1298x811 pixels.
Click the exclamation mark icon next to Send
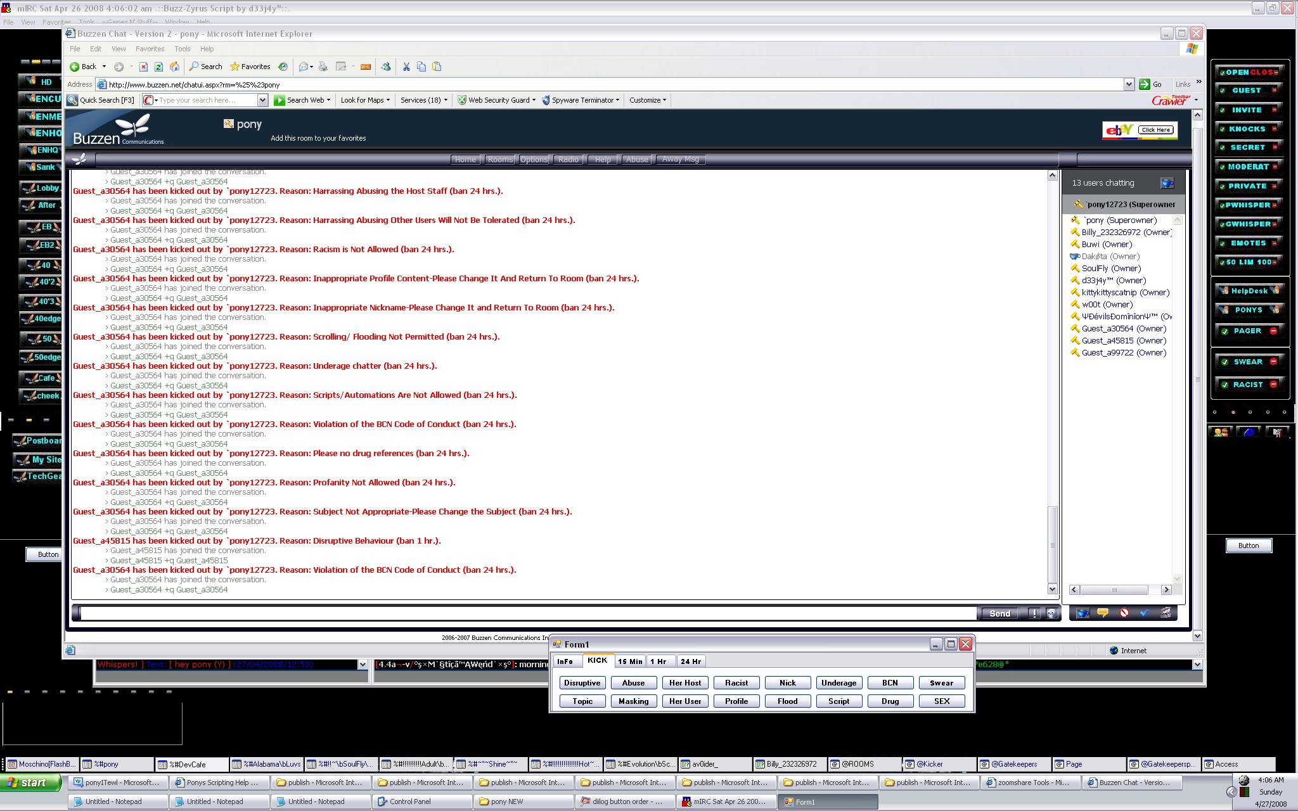1034,613
